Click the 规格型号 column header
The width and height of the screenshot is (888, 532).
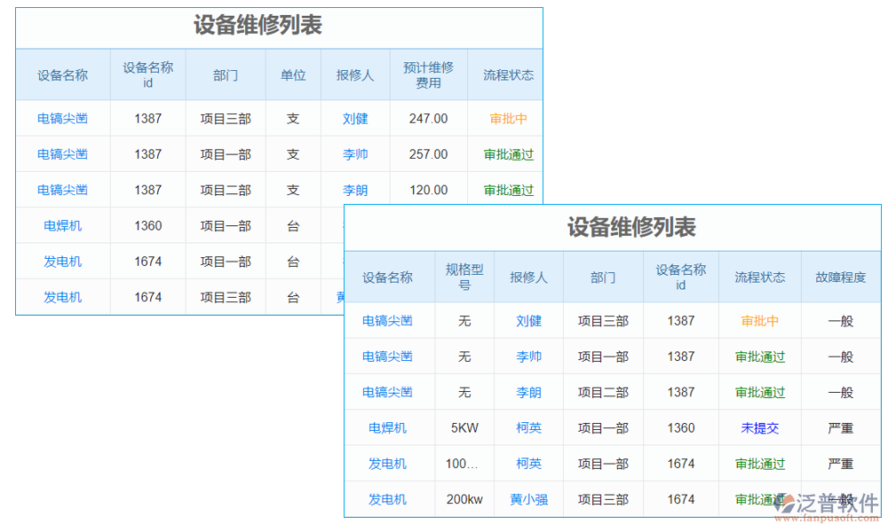point(464,277)
